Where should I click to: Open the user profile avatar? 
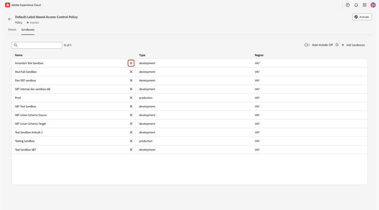[373, 5]
